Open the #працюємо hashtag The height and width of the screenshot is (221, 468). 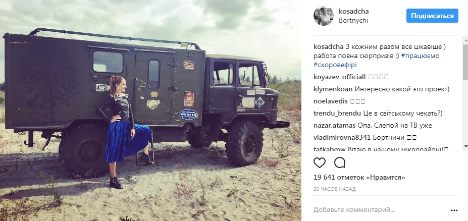coord(420,56)
